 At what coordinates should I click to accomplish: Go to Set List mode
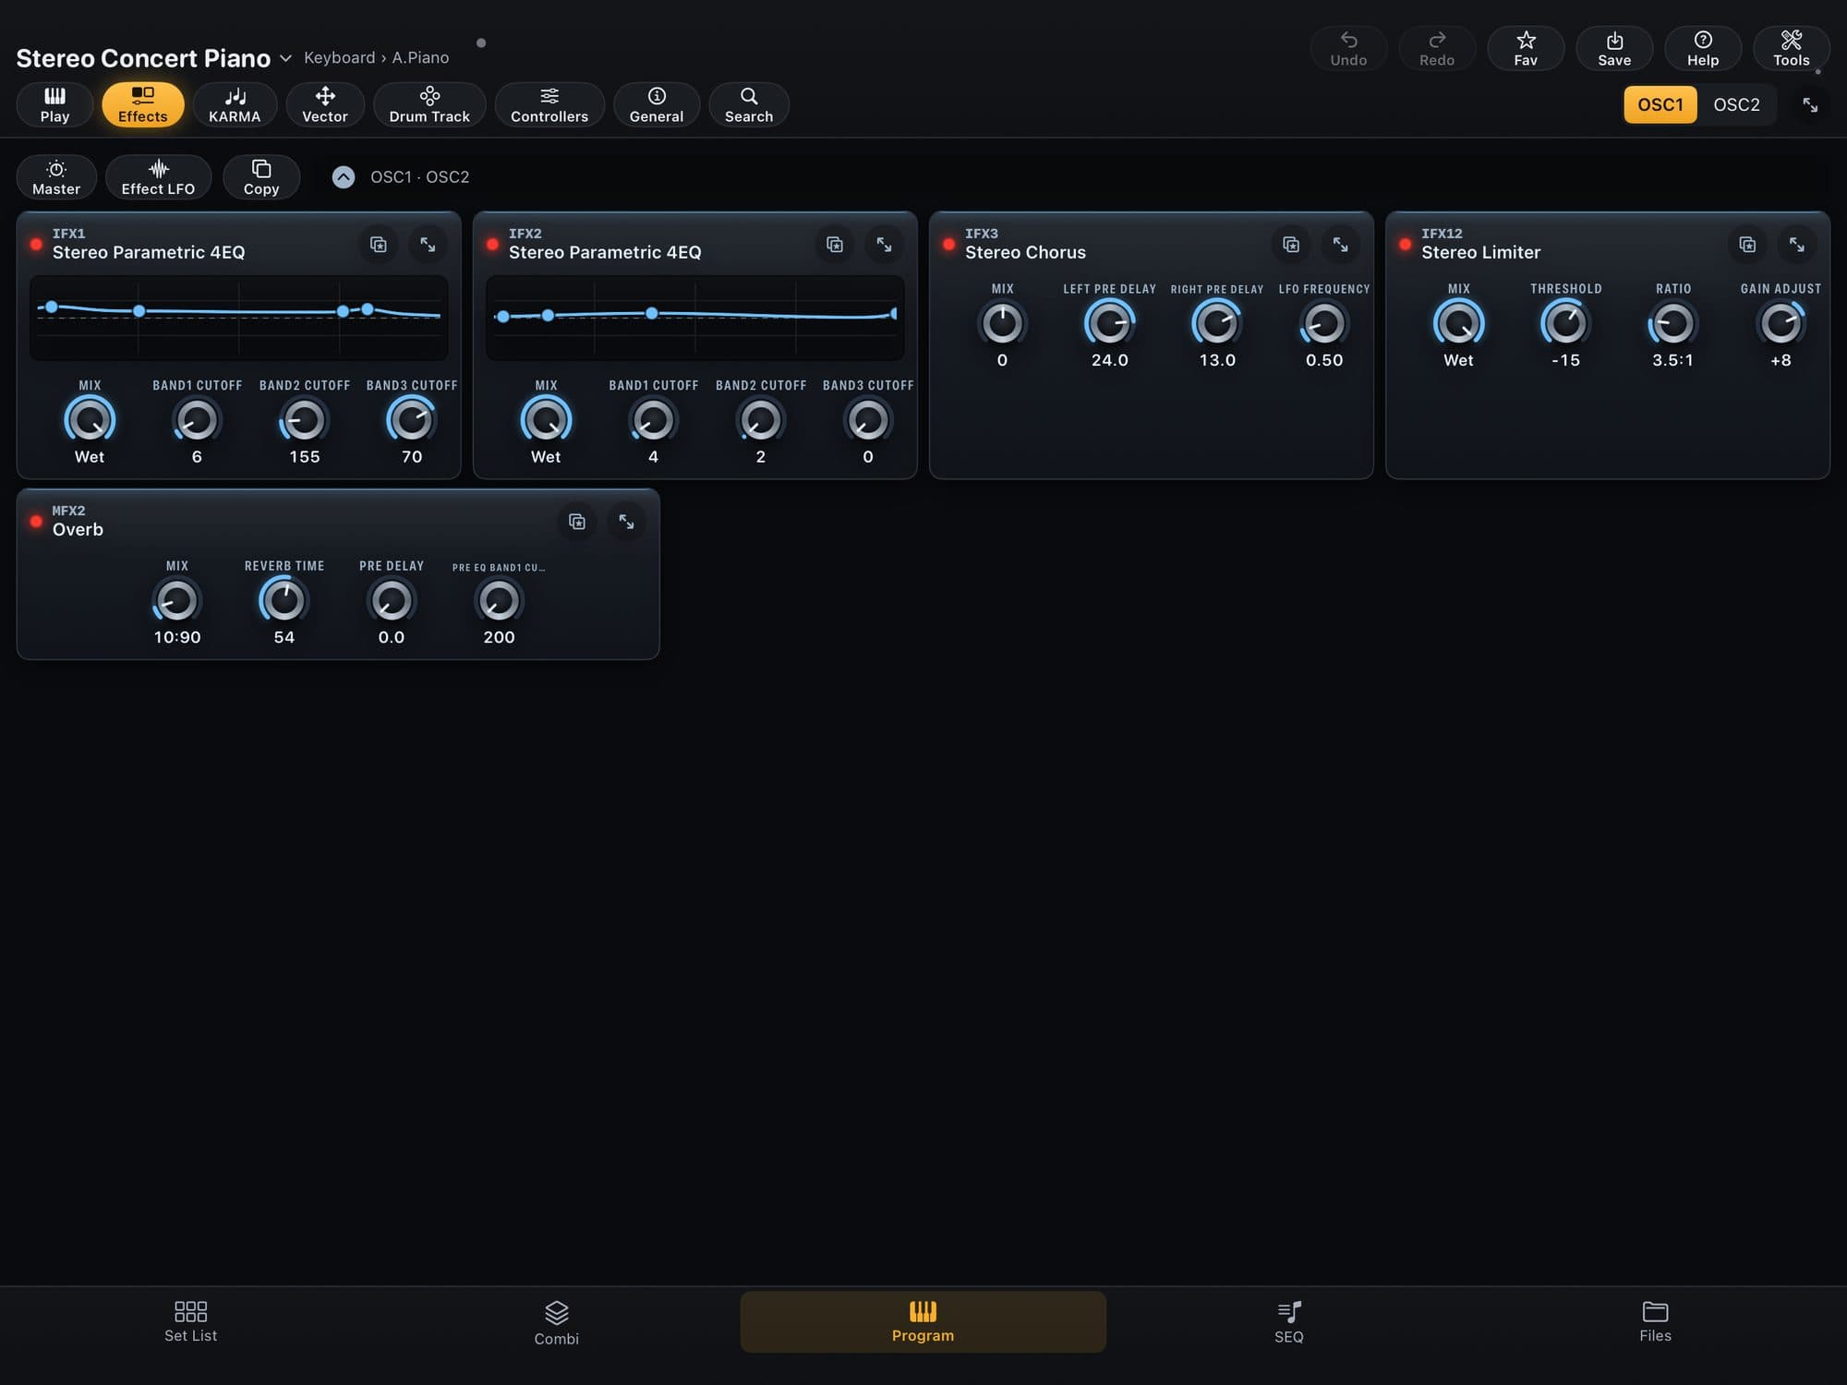(190, 1321)
